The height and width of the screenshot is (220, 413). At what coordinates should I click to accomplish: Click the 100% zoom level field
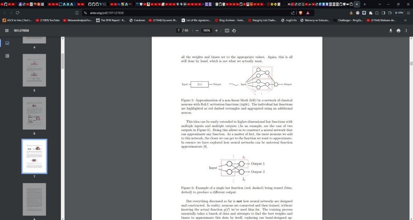(206, 31)
